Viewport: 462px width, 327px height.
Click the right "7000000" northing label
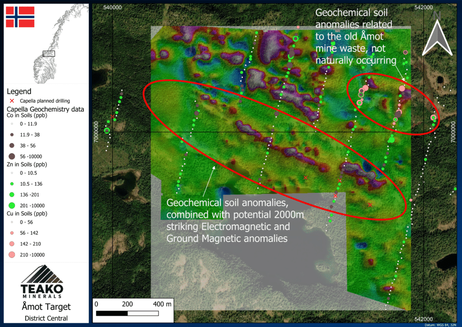click(x=453, y=132)
